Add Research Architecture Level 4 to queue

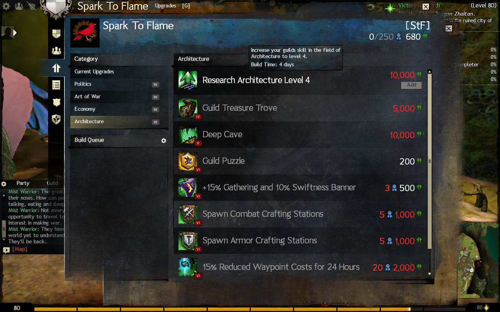coord(411,85)
